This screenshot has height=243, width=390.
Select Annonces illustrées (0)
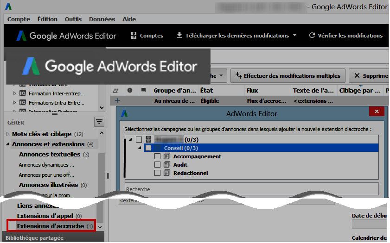click(x=53, y=185)
